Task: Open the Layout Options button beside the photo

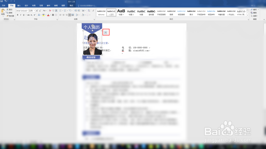Action: click(106, 32)
